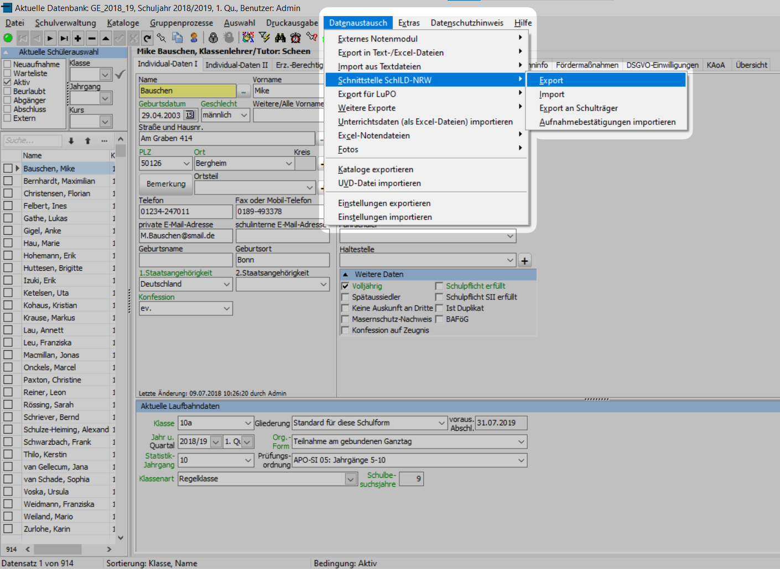This screenshot has height=569, width=780.
Task: Click the refresh arrow icon
Action: coord(147,38)
